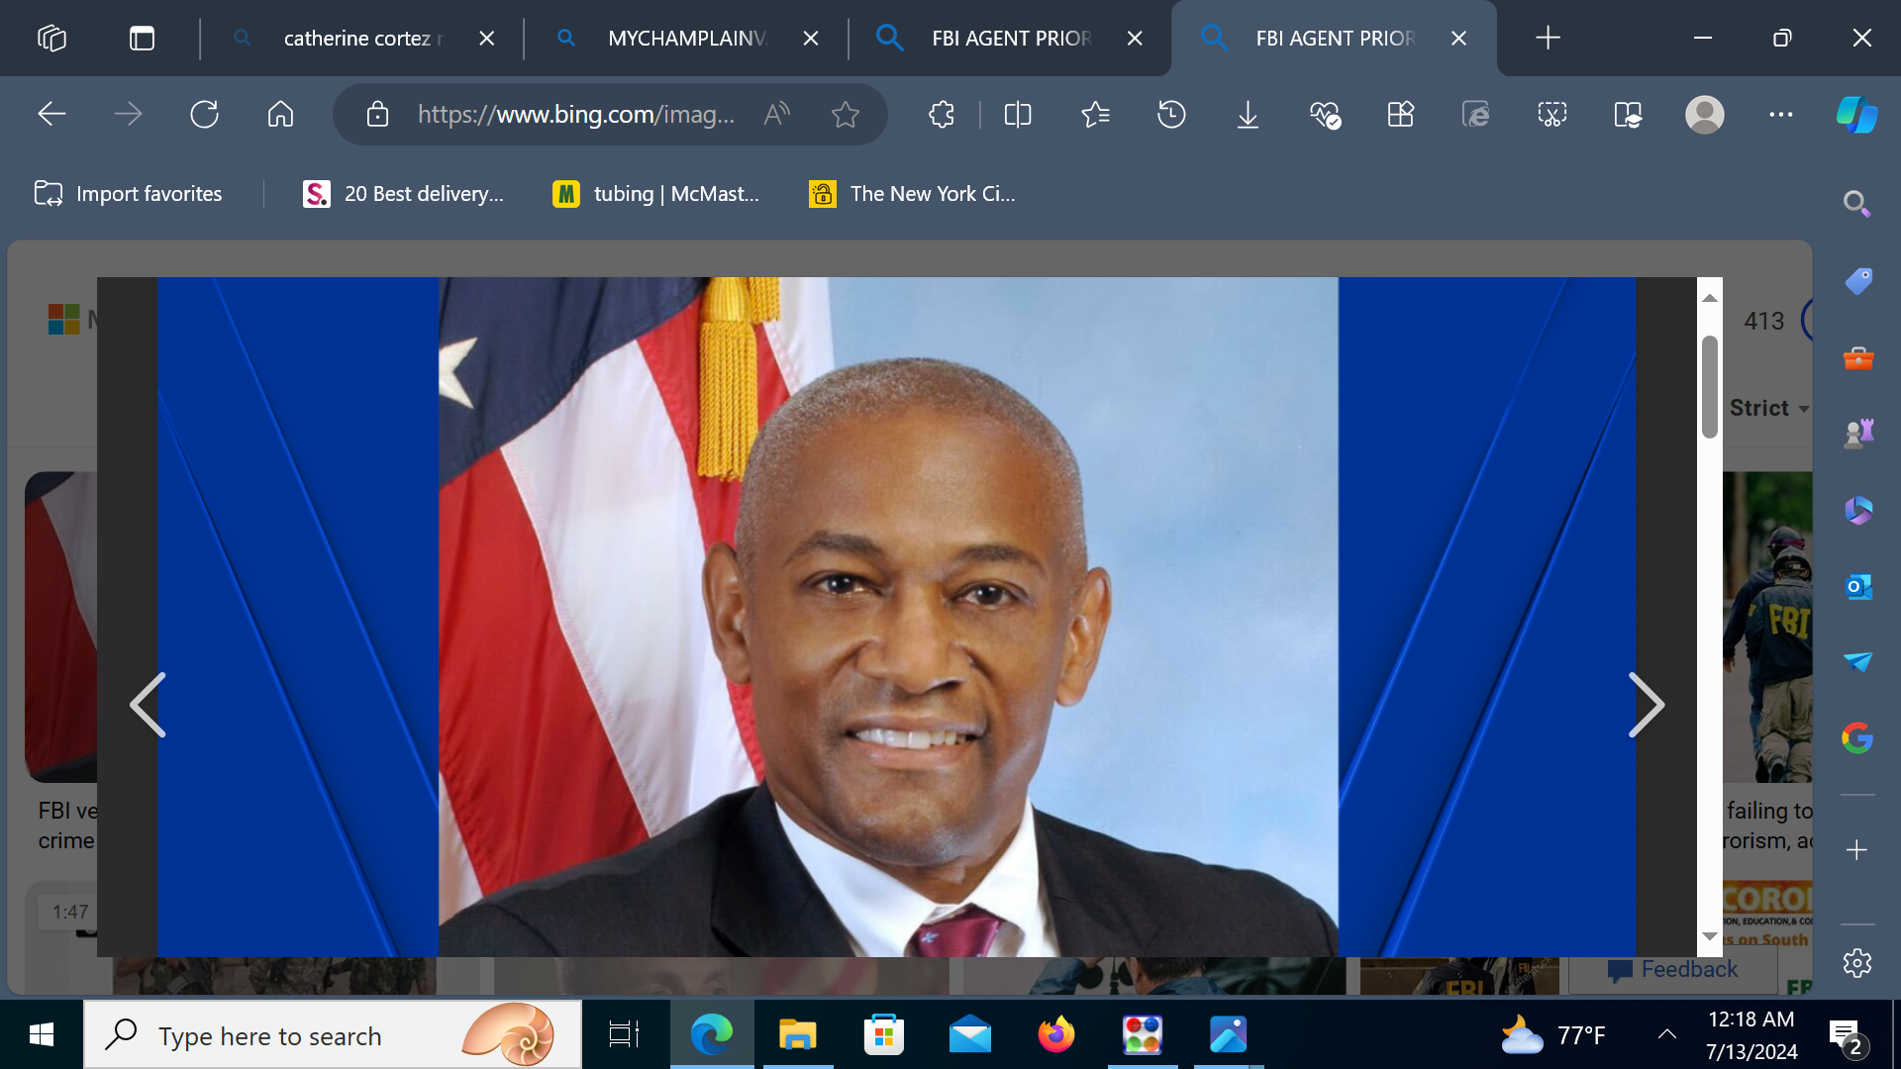Open FBI agents thumbnail on right
This screenshot has width=1901, height=1069.
coord(1767,628)
